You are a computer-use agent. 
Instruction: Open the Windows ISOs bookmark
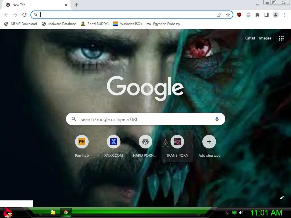(128, 24)
